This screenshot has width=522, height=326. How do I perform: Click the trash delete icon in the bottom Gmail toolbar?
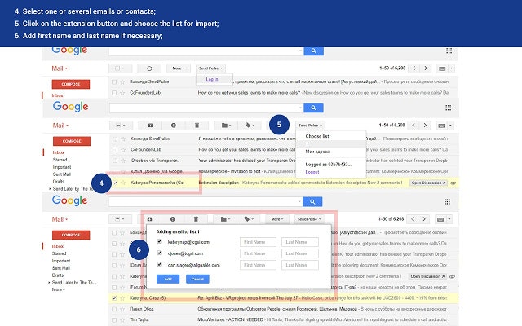196,219
